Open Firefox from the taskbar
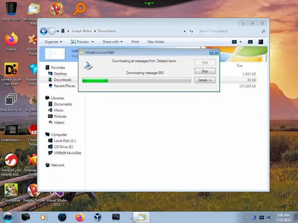This screenshot has height=223, width=298. point(80,217)
